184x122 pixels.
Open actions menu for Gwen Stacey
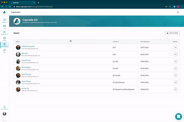[x=175, y=82]
